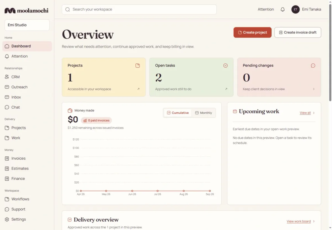Click the Search your workspace field
Viewport: 332px width, 230px height.
pyautogui.click(x=139, y=9)
